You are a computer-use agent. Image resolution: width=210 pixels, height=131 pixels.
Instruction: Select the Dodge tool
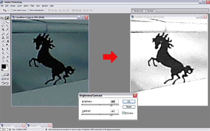[x=7, y=45]
